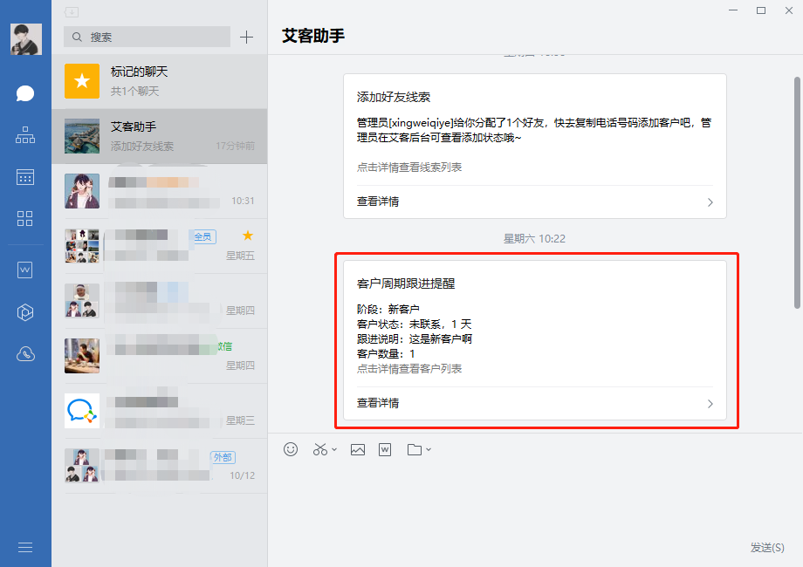Open the Calendar icon in sidebar
This screenshot has height=567, width=803.
[x=25, y=177]
